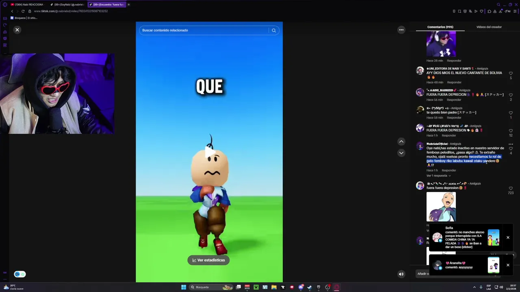Image resolution: width=520 pixels, height=292 pixels.
Task: Click the pin icon in browser toolbar
Action: (454, 11)
